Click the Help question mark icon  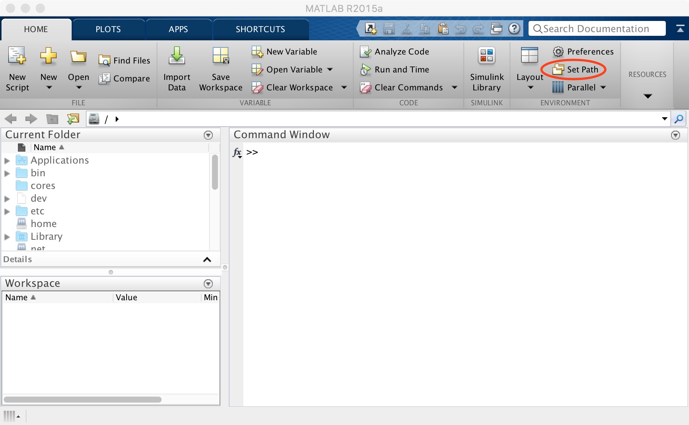[x=514, y=29]
